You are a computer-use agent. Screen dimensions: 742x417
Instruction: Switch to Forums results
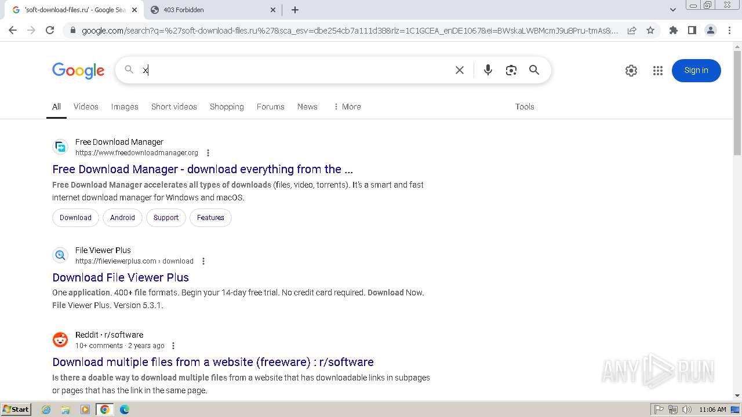(271, 107)
